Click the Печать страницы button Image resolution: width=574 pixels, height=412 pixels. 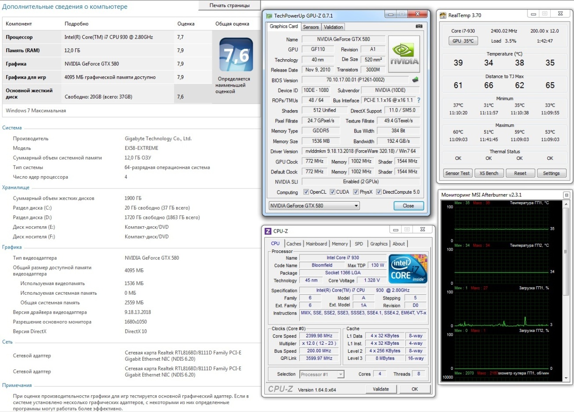tap(229, 5)
